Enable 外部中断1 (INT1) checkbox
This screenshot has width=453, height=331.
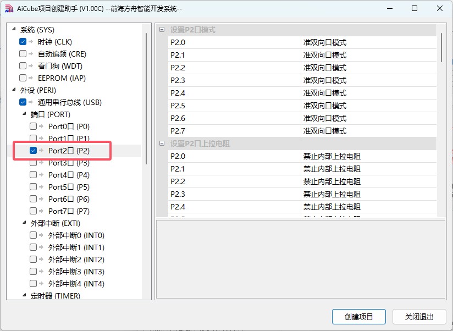coord(33,247)
